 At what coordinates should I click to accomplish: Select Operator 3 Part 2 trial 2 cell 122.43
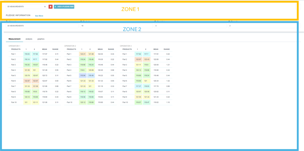click(147, 59)
